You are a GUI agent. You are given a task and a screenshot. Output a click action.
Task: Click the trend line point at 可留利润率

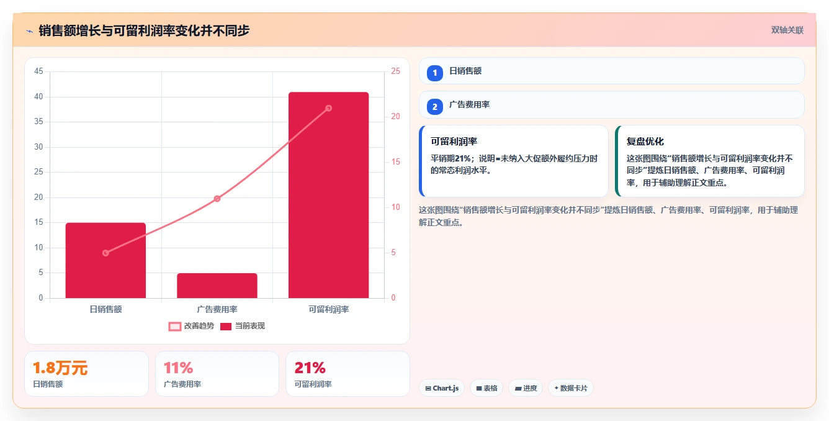click(329, 108)
